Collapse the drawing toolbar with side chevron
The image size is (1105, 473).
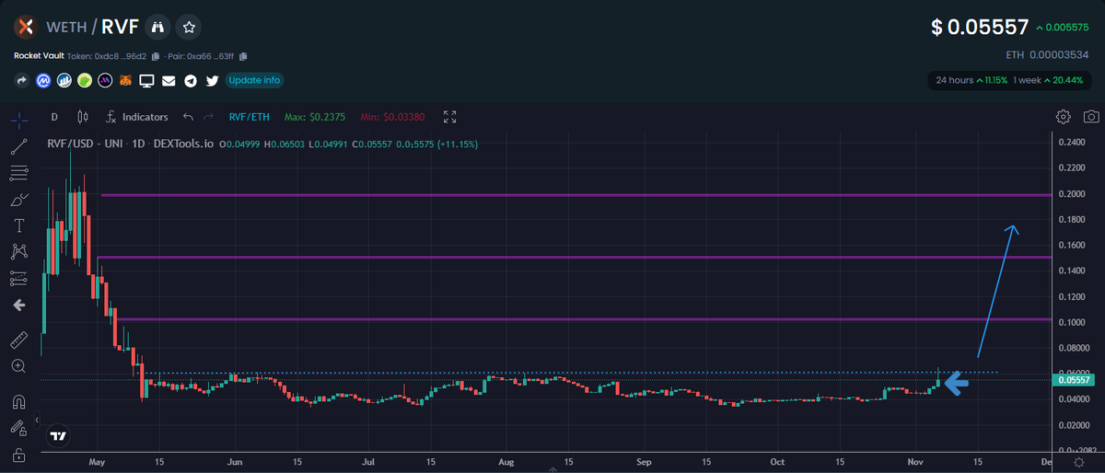click(39, 420)
